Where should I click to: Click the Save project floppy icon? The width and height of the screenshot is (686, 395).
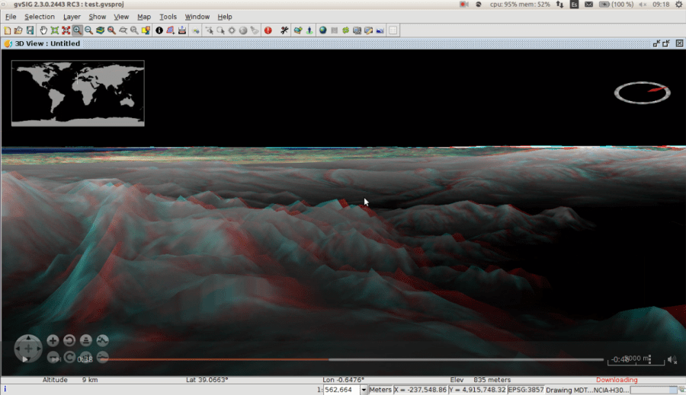(x=30, y=30)
